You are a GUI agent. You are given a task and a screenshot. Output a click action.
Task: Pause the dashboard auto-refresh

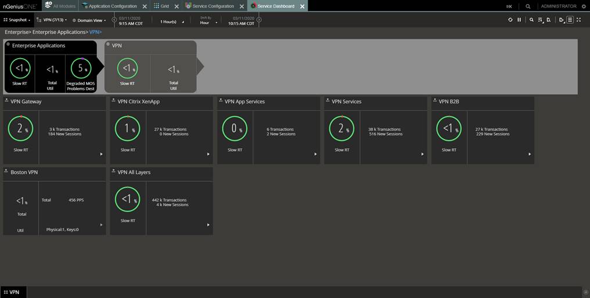tap(519, 20)
